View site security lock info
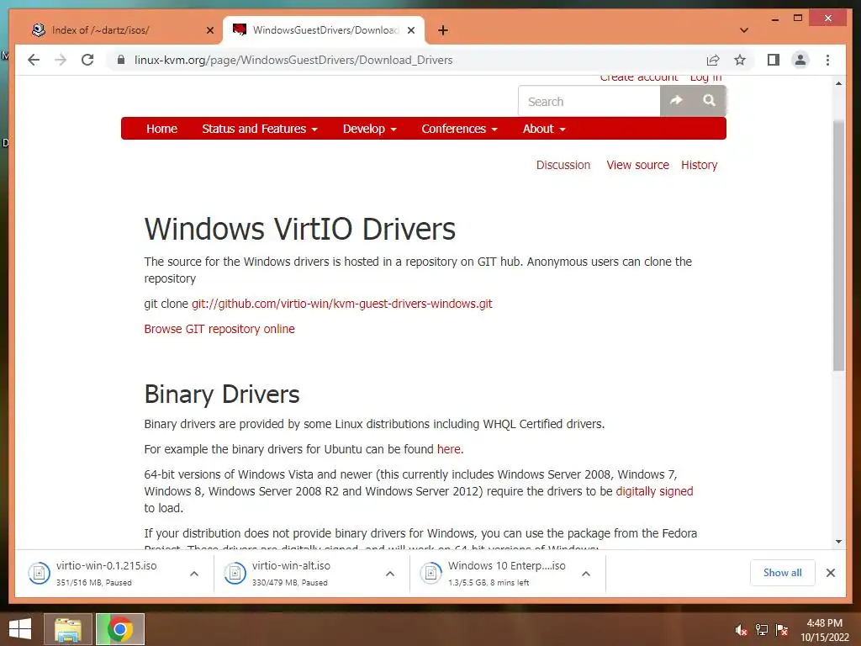 (x=121, y=60)
